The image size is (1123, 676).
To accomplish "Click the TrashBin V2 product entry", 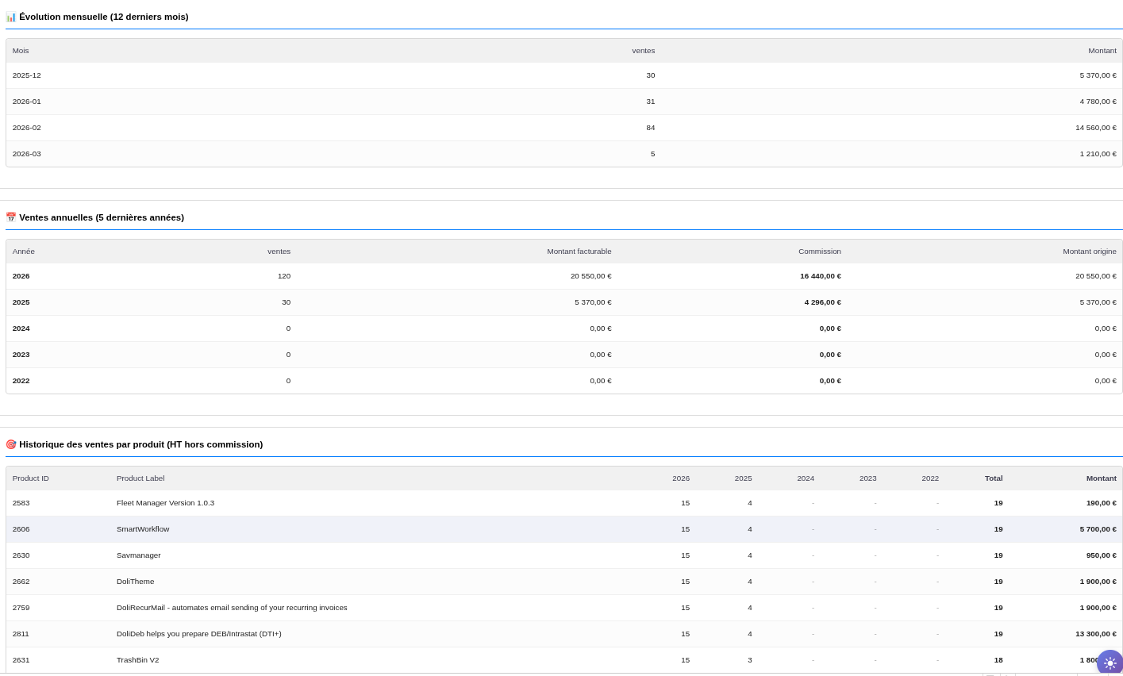I will (x=137, y=660).
